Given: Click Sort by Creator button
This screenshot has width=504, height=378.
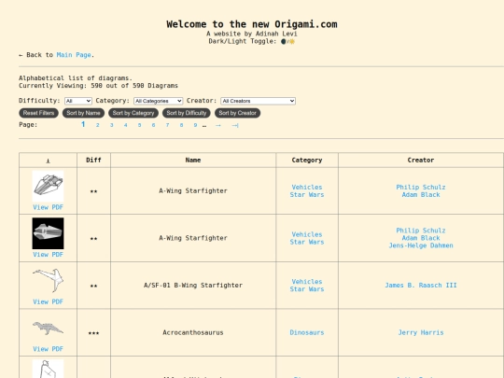Looking at the screenshot, I should coord(238,113).
